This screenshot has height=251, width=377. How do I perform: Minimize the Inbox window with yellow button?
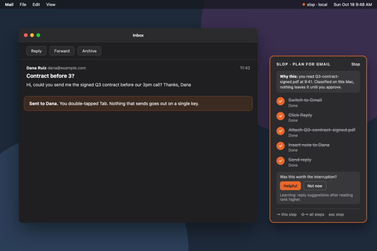click(x=32, y=36)
